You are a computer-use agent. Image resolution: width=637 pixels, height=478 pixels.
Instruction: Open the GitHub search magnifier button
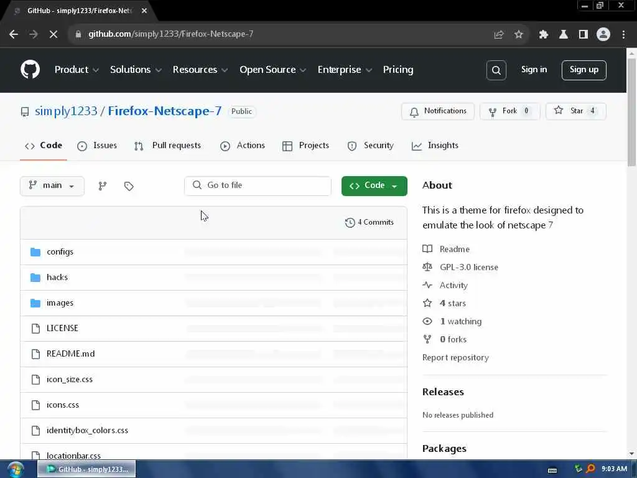tap(496, 70)
